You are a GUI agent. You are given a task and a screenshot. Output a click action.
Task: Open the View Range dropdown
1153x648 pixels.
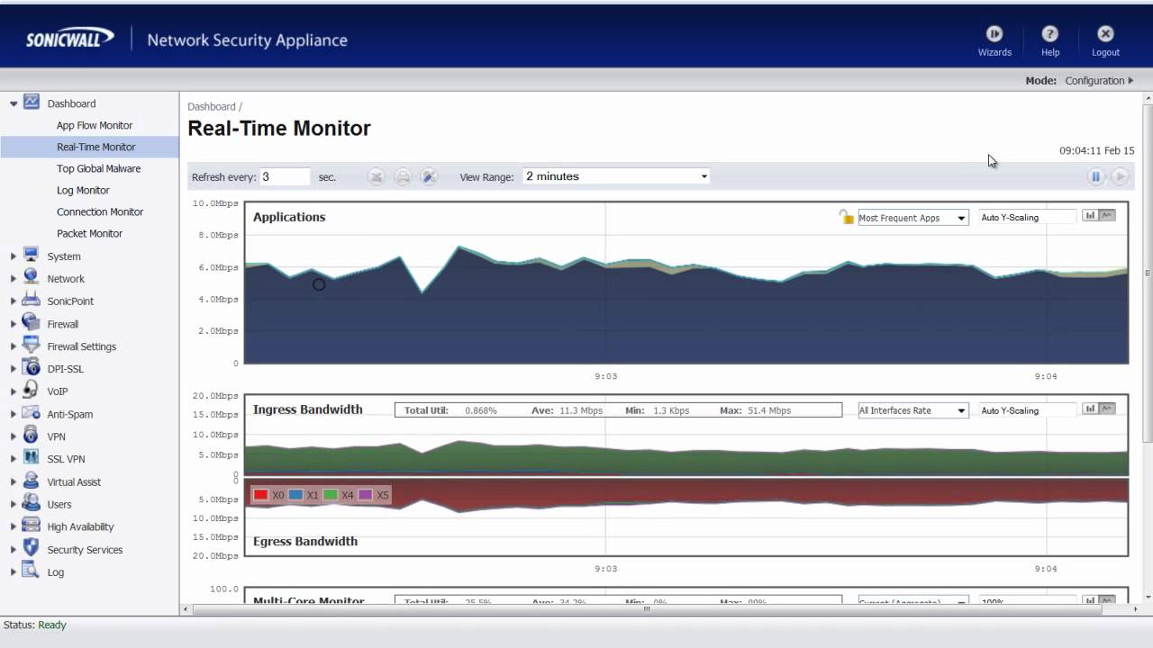point(616,176)
